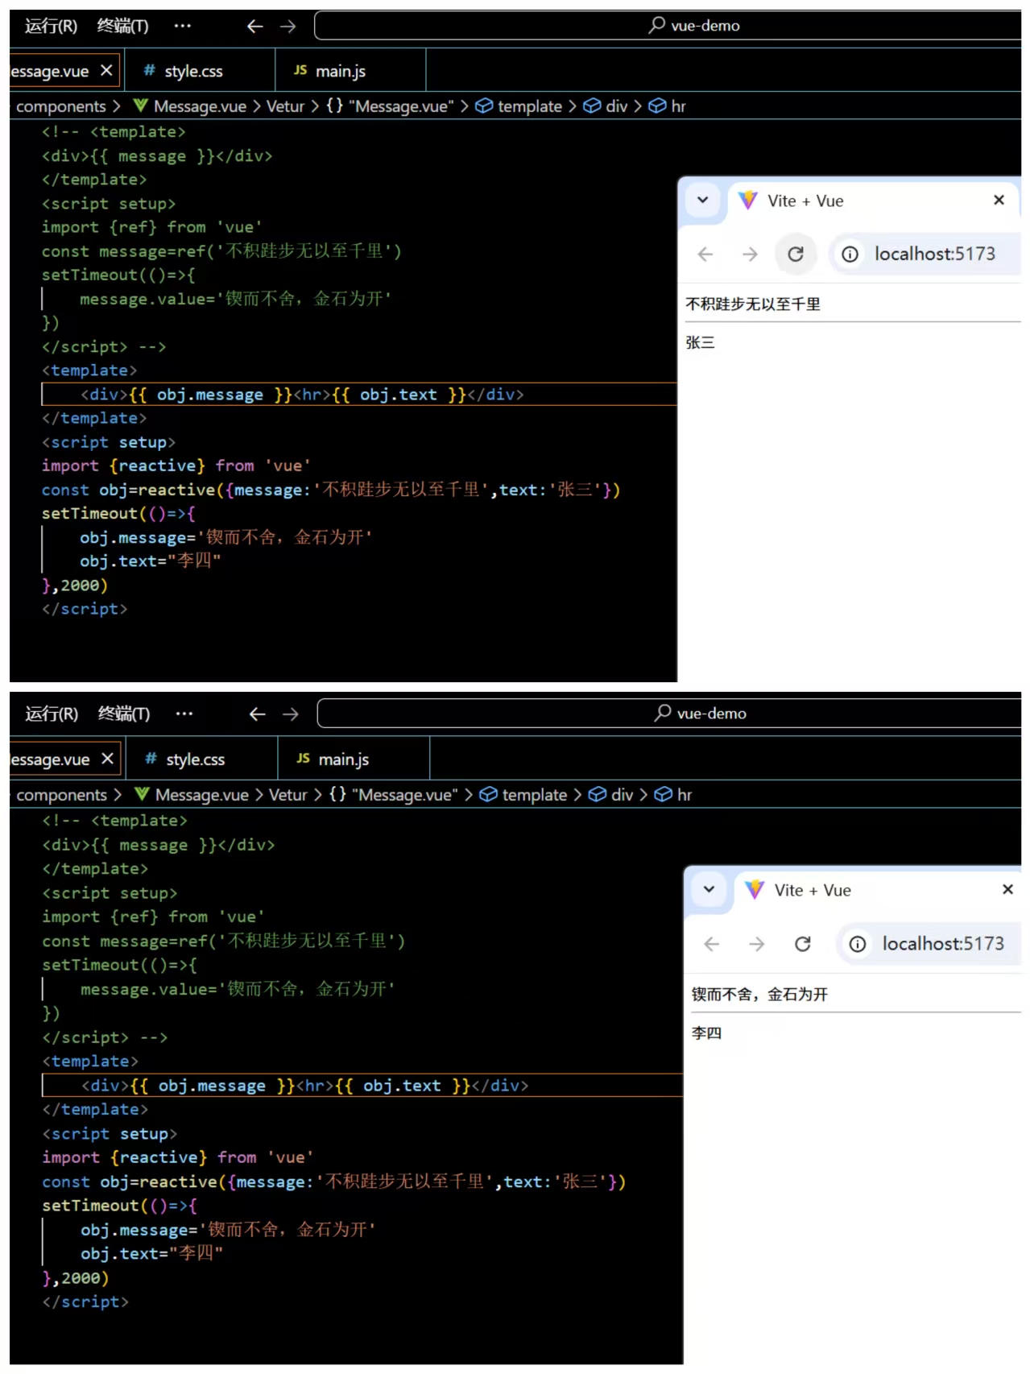Close the Message.vue tab in top editor
The height and width of the screenshot is (1374, 1030).
106,71
